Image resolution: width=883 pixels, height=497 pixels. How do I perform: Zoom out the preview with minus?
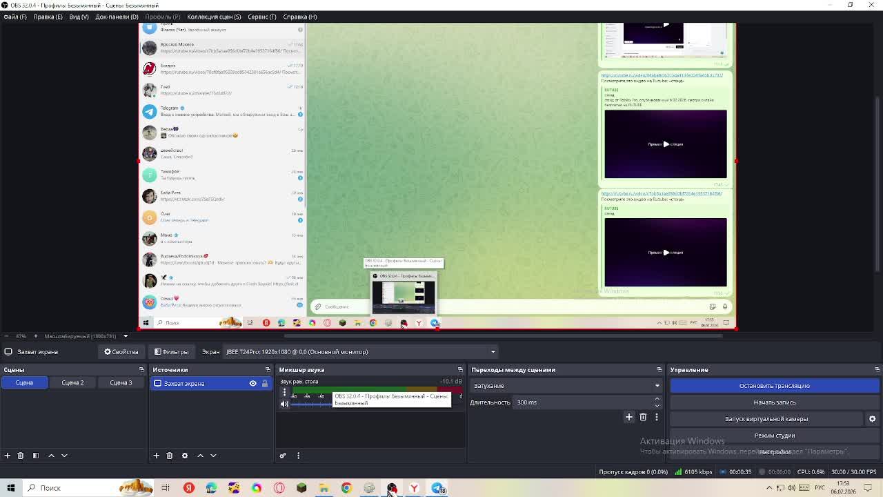pyautogui.click(x=7, y=336)
